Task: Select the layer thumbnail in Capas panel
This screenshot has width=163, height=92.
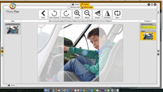Action: coord(148,36)
